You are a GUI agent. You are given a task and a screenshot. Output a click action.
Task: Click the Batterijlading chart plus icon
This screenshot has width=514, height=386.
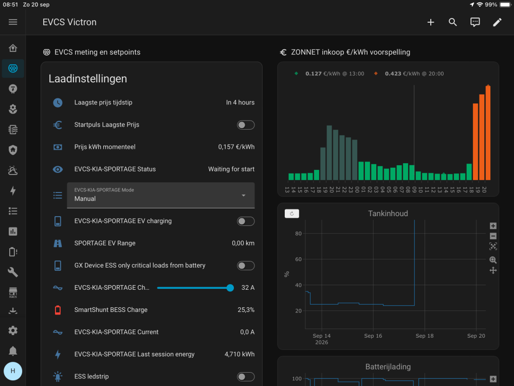tap(493, 379)
